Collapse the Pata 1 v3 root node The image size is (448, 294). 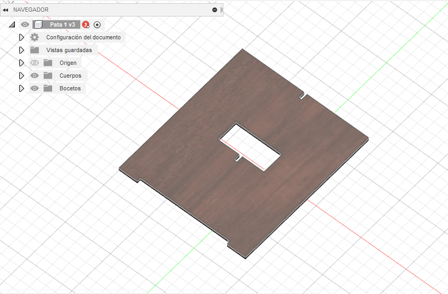12,25
